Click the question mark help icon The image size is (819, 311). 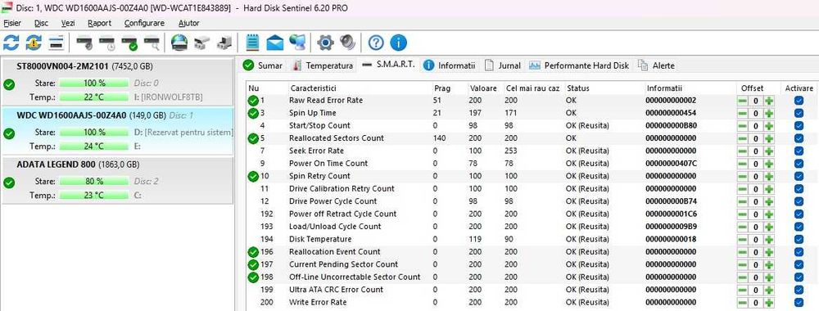(x=376, y=43)
